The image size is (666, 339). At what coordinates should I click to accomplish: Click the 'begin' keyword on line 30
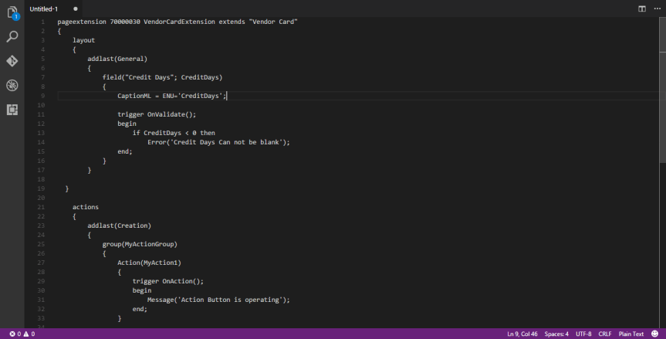[142, 290]
